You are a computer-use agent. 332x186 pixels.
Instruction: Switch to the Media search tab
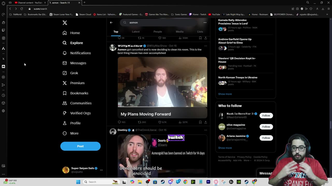click(x=179, y=32)
